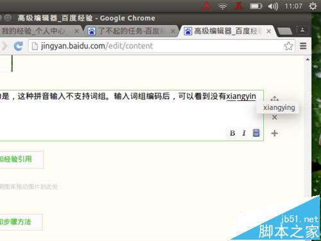The image size is (321, 241).
Task: Open the 11:07 clock menu
Action: (x=293, y=6)
